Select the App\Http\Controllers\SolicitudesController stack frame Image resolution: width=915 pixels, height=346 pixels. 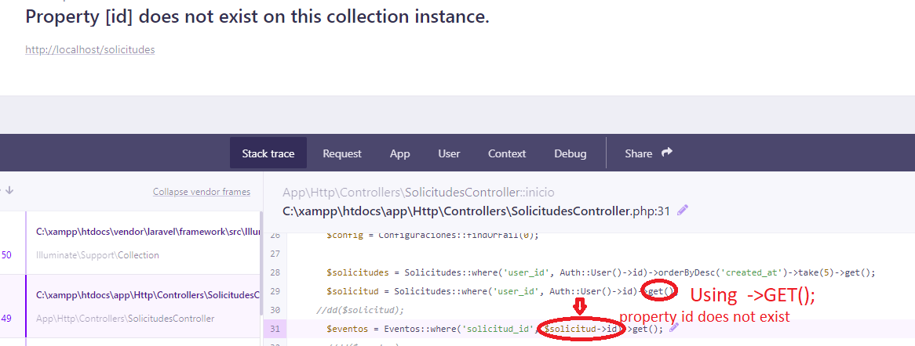(143, 306)
